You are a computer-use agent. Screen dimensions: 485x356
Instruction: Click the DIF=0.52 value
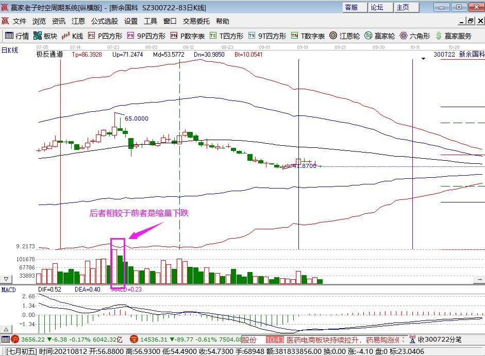(49, 290)
